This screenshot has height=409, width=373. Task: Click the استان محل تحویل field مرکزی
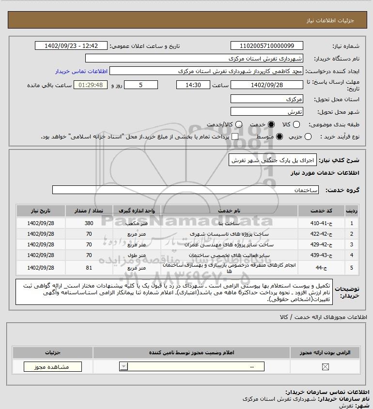coord(267,99)
